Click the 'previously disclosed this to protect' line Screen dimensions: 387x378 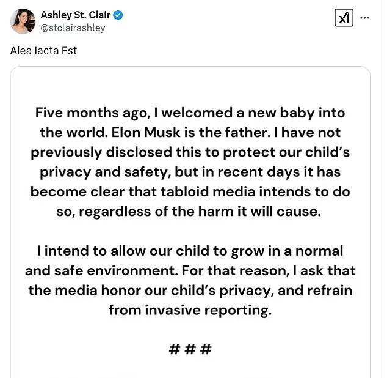point(190,153)
